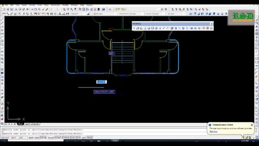Click the Open file icon
259x146 pixels.
[x=8, y=9]
